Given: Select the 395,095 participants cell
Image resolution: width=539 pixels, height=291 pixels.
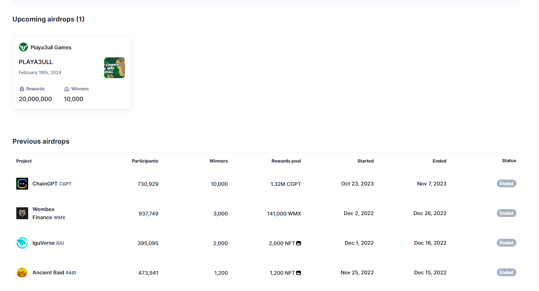Looking at the screenshot, I should (x=148, y=243).
